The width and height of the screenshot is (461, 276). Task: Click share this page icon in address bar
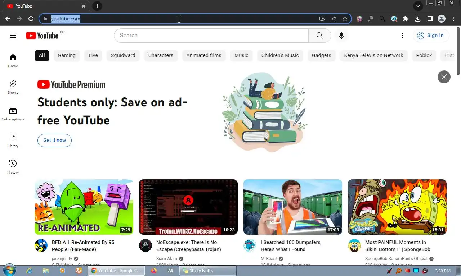pos(334,19)
